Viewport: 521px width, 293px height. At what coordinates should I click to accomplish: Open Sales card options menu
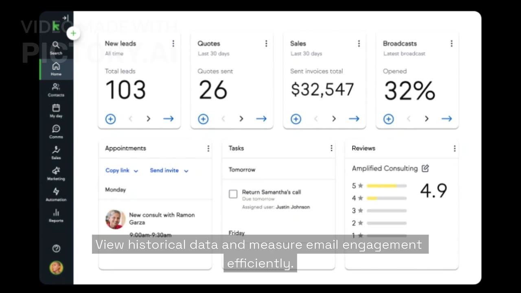click(359, 44)
